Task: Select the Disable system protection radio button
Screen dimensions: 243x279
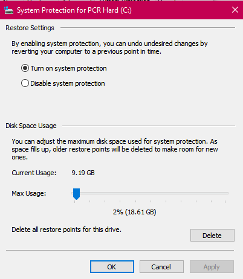Action: [x=25, y=83]
